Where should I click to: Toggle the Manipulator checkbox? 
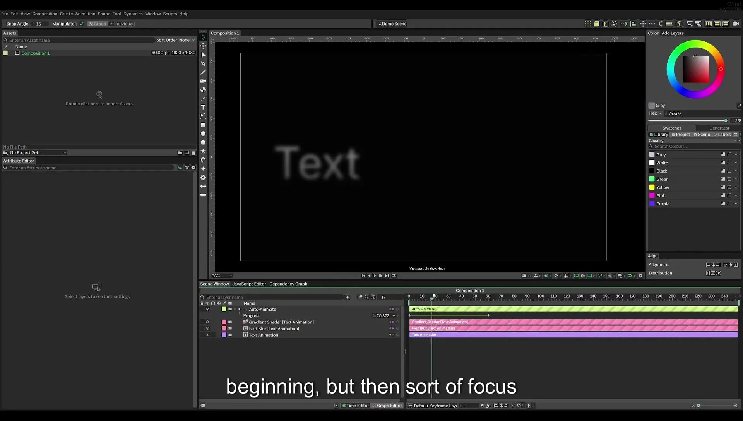[82, 24]
